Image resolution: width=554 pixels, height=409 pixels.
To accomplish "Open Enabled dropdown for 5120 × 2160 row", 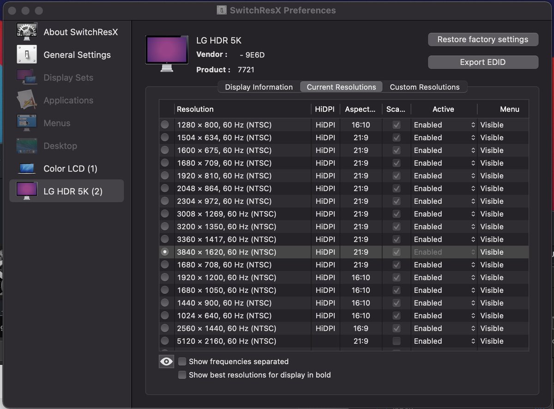I will coord(444,341).
